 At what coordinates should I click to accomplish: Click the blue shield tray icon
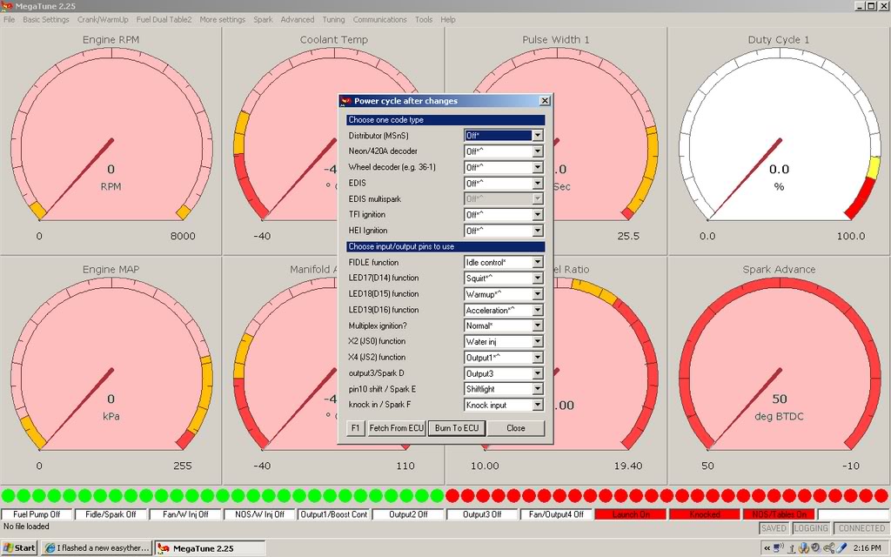point(803,548)
